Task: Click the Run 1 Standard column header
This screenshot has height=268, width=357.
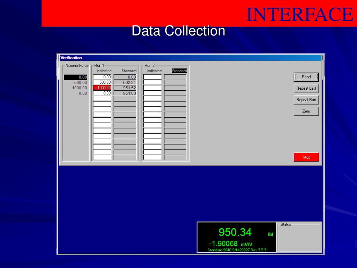Action: coord(129,71)
